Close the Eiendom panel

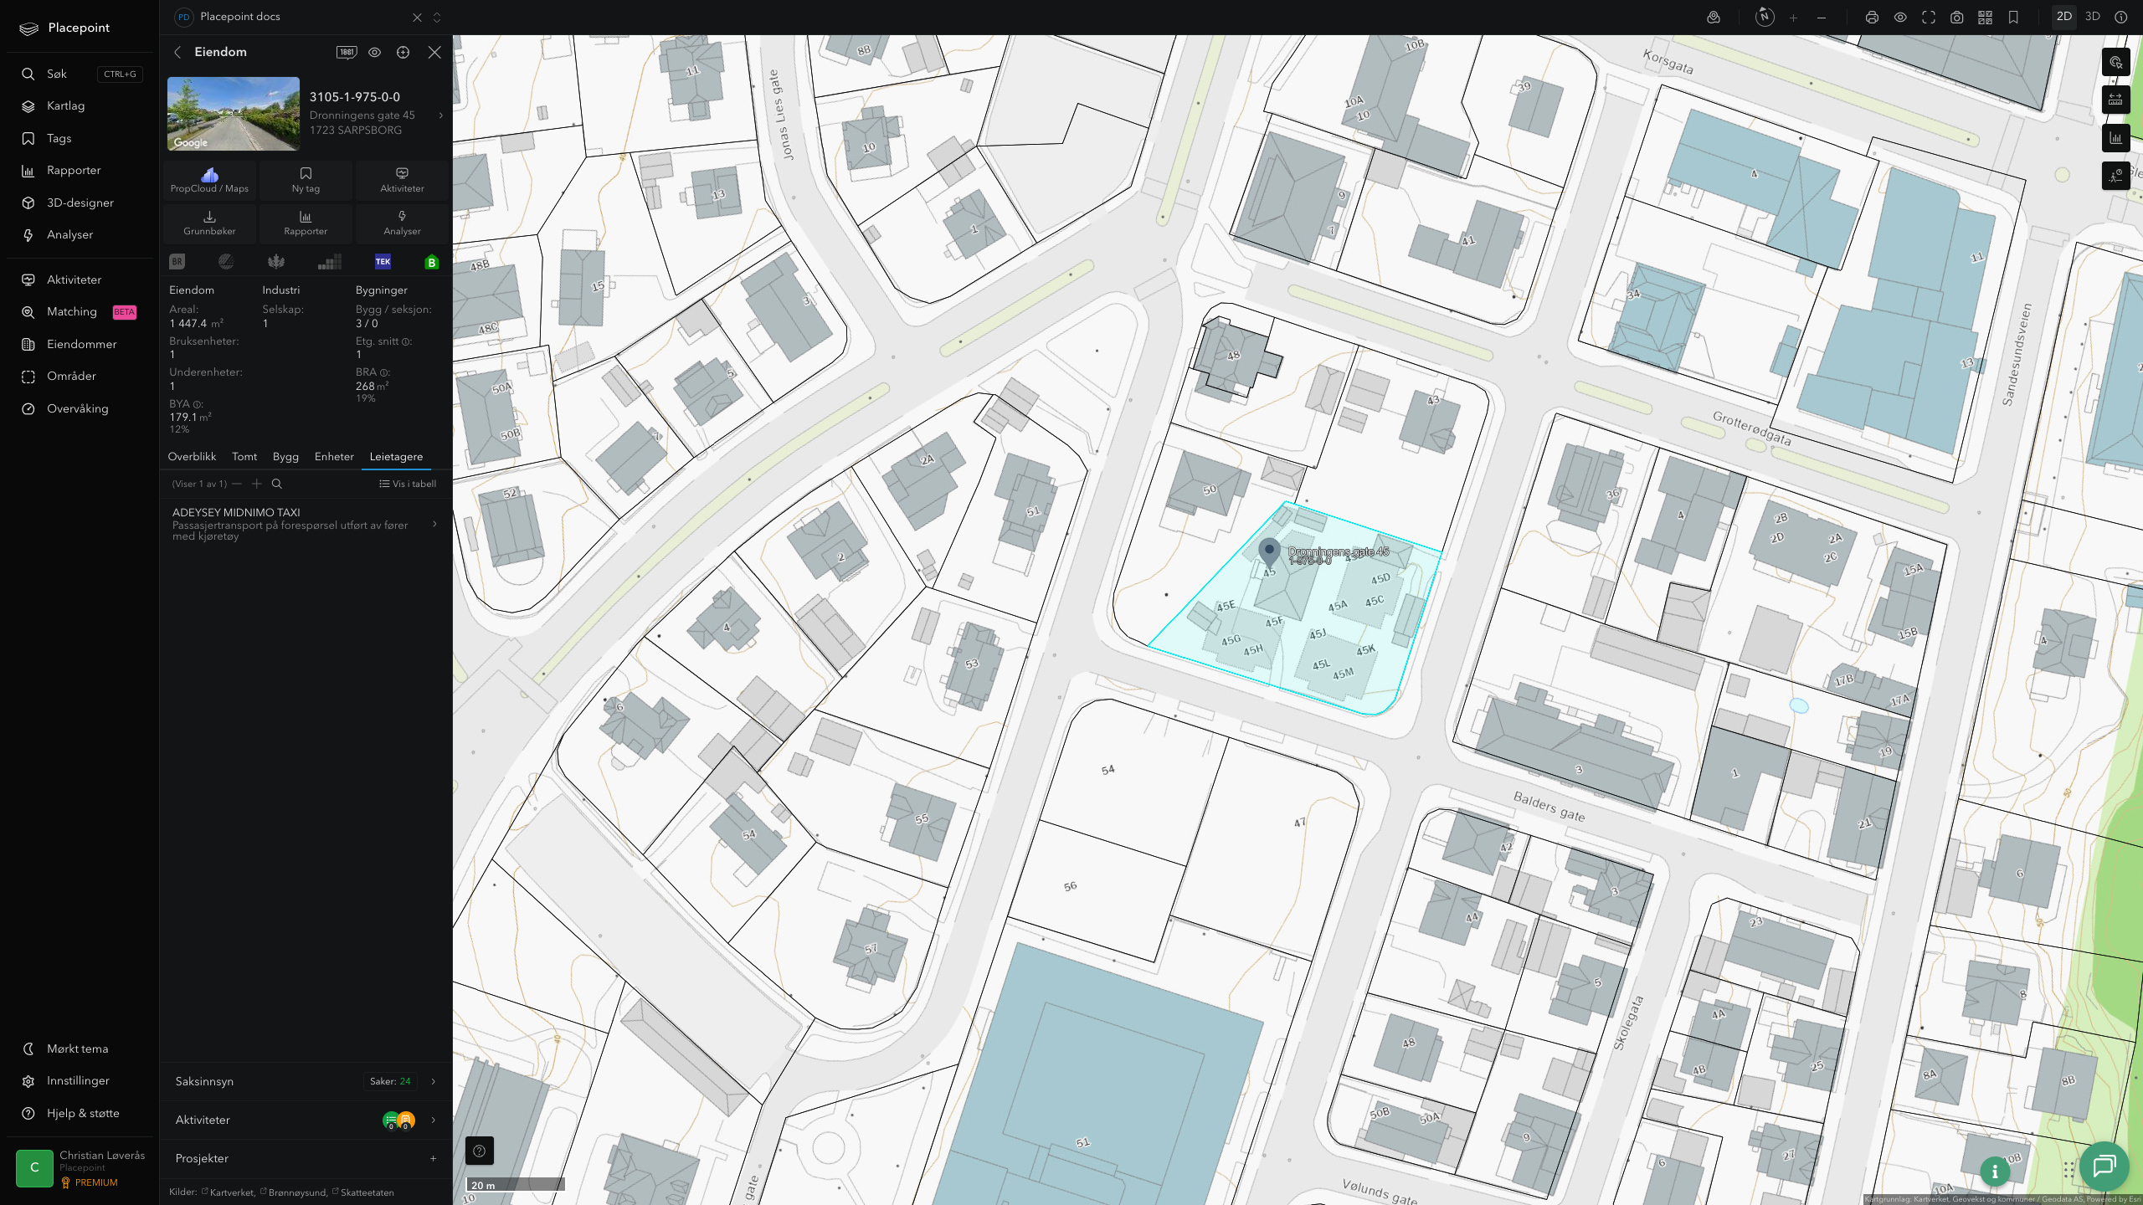click(x=434, y=52)
